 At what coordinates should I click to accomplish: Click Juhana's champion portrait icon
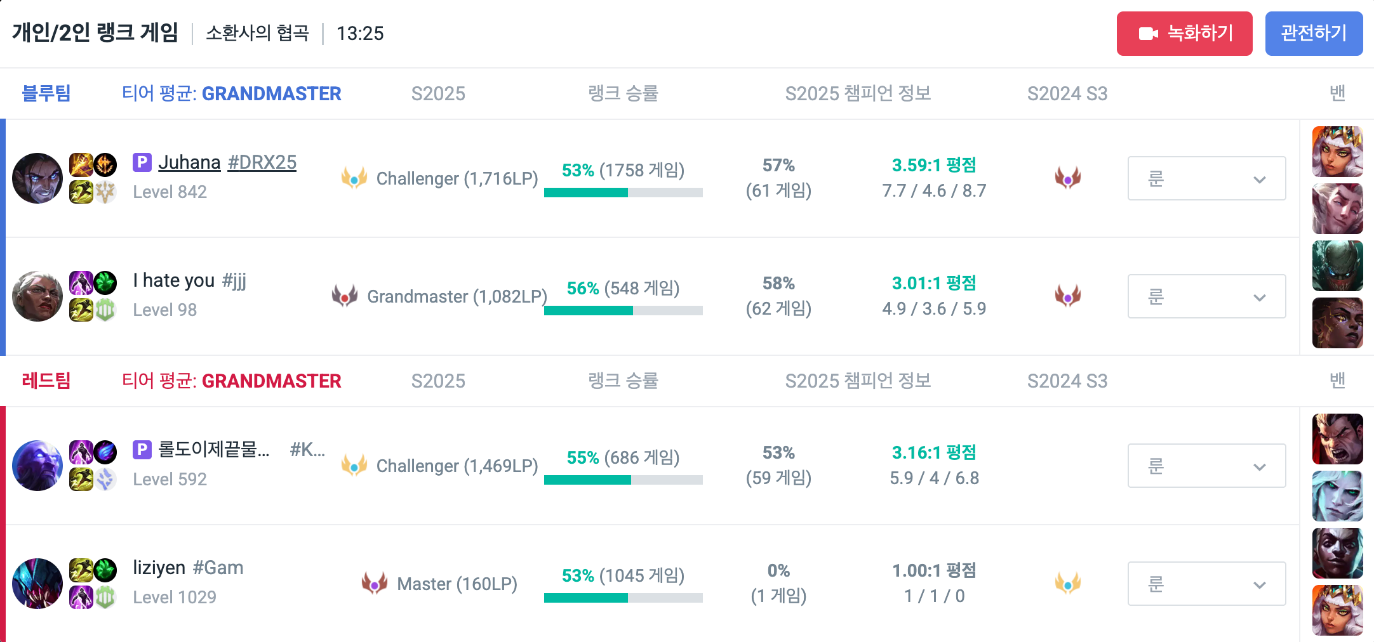click(x=37, y=178)
